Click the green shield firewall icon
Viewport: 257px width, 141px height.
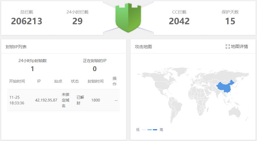[128, 17]
